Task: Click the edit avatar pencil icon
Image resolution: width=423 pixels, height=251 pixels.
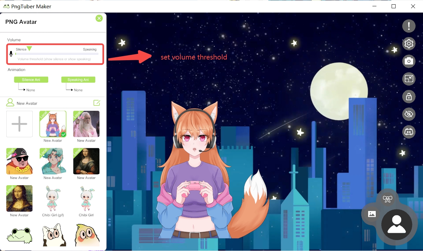Action: click(x=96, y=103)
